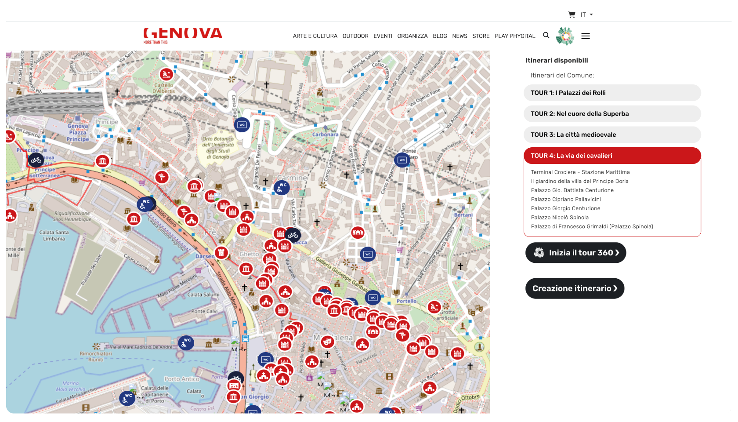Select Terminal Crociere - Stazione Marittima stop
The width and height of the screenshot is (738, 422).
point(580,172)
